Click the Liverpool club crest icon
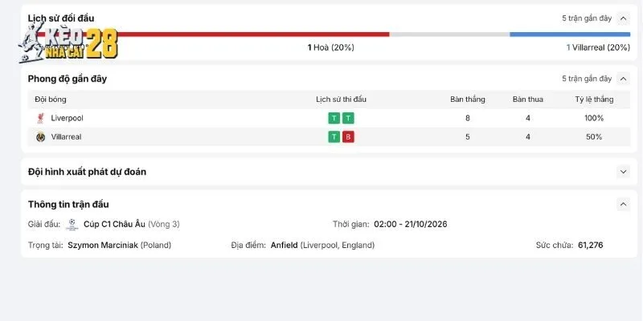Viewport: 643px width, 321px height. coord(40,118)
